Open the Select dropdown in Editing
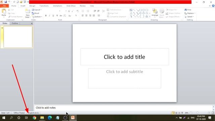The height and width of the screenshot is (121, 215). pyautogui.click(x=189, y=16)
